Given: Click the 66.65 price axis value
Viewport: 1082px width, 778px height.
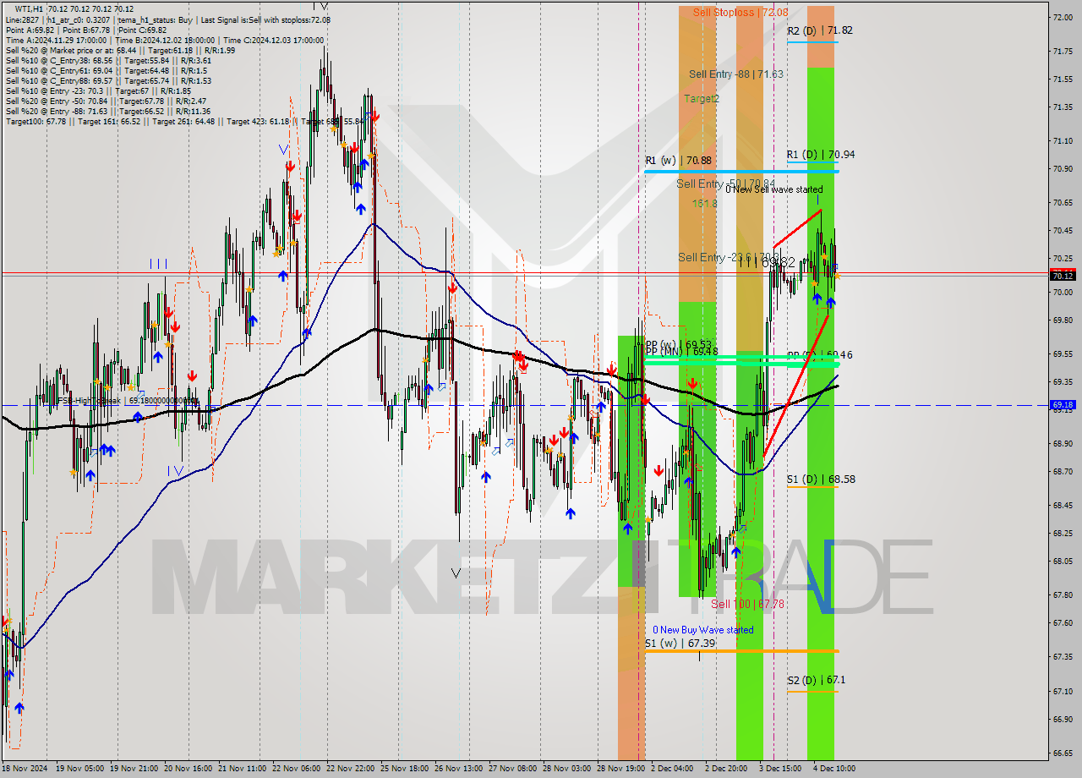Looking at the screenshot, I should [1063, 753].
